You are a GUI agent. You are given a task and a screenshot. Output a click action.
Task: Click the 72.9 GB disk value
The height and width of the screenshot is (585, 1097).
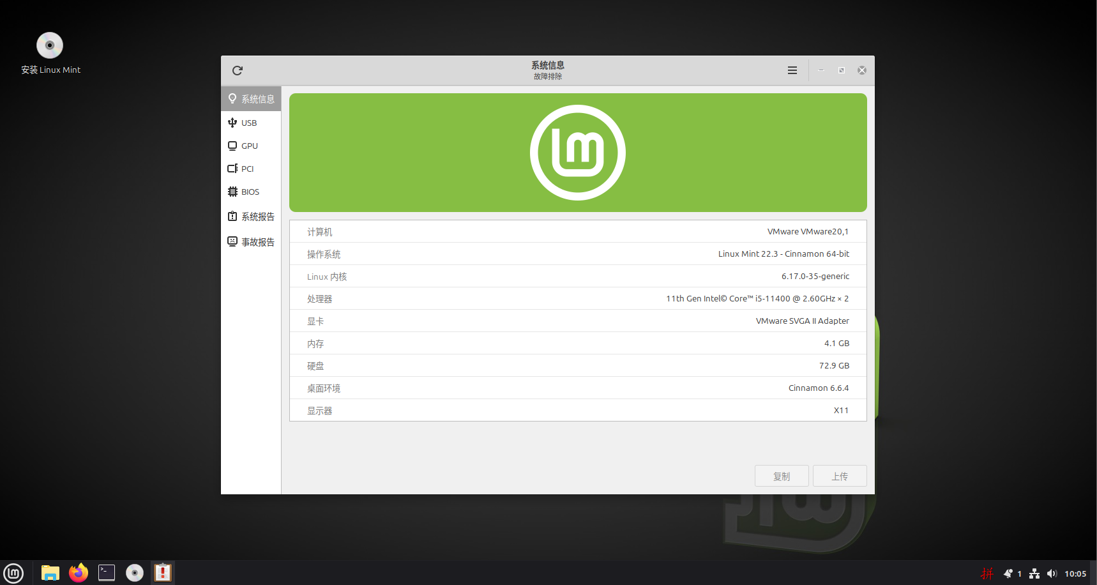[x=834, y=366]
